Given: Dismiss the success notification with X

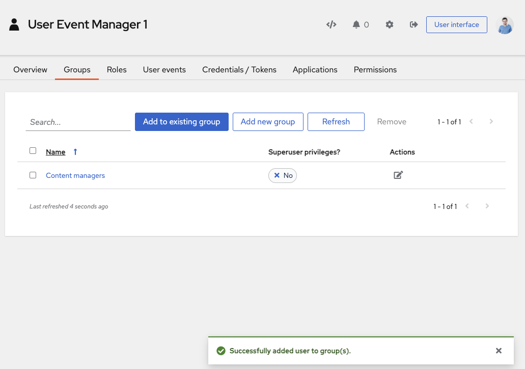Looking at the screenshot, I should point(499,351).
